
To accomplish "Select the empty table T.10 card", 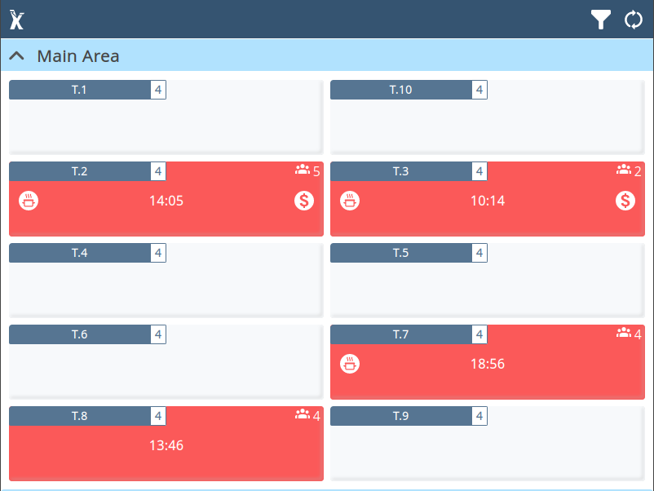I will click(487, 117).
